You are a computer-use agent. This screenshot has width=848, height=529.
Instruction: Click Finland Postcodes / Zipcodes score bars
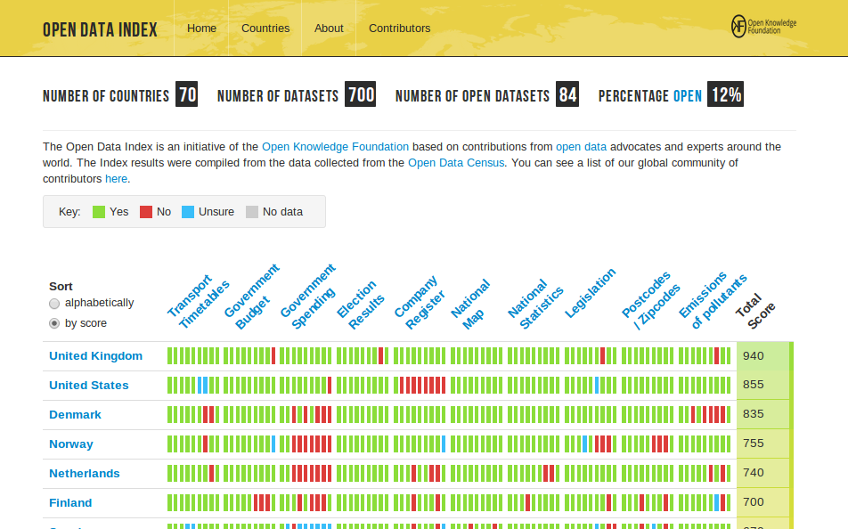648,502
